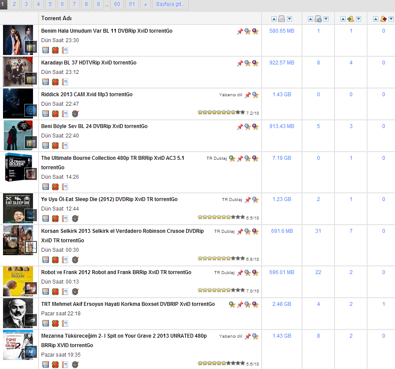This screenshot has height=369, width=395.
Task: Open Ultimate Bourne Collection torrent link
Action: point(113,162)
